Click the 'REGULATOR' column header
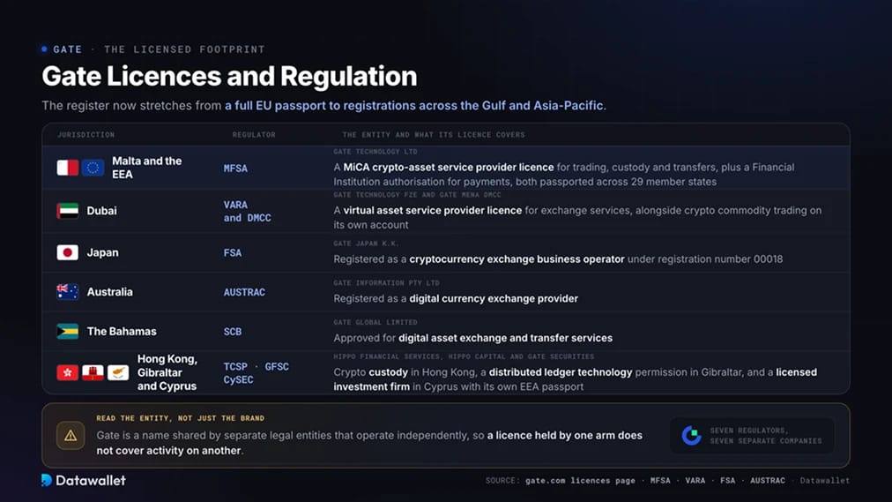The image size is (892, 502). click(x=254, y=135)
